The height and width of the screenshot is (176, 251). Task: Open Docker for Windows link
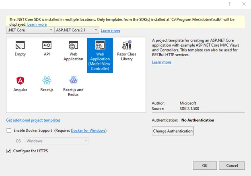coord(88,131)
